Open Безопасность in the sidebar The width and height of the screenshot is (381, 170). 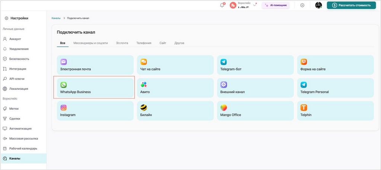point(19,59)
